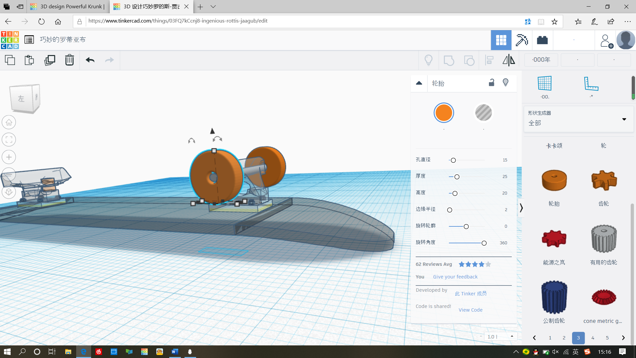Open File Explorer from the taskbar
The width and height of the screenshot is (636, 358).
68,352
